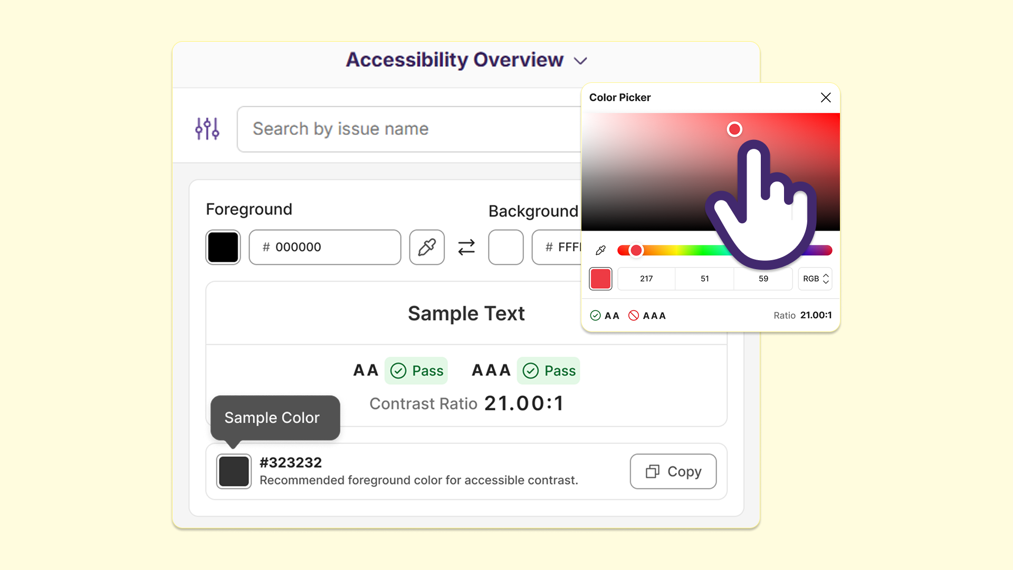Image resolution: width=1013 pixels, height=570 pixels.
Task: Click the foreground hex field 000000
Action: pyautogui.click(x=325, y=247)
